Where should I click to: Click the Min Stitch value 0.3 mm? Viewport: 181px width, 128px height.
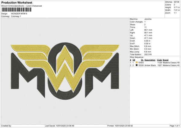click(148, 49)
